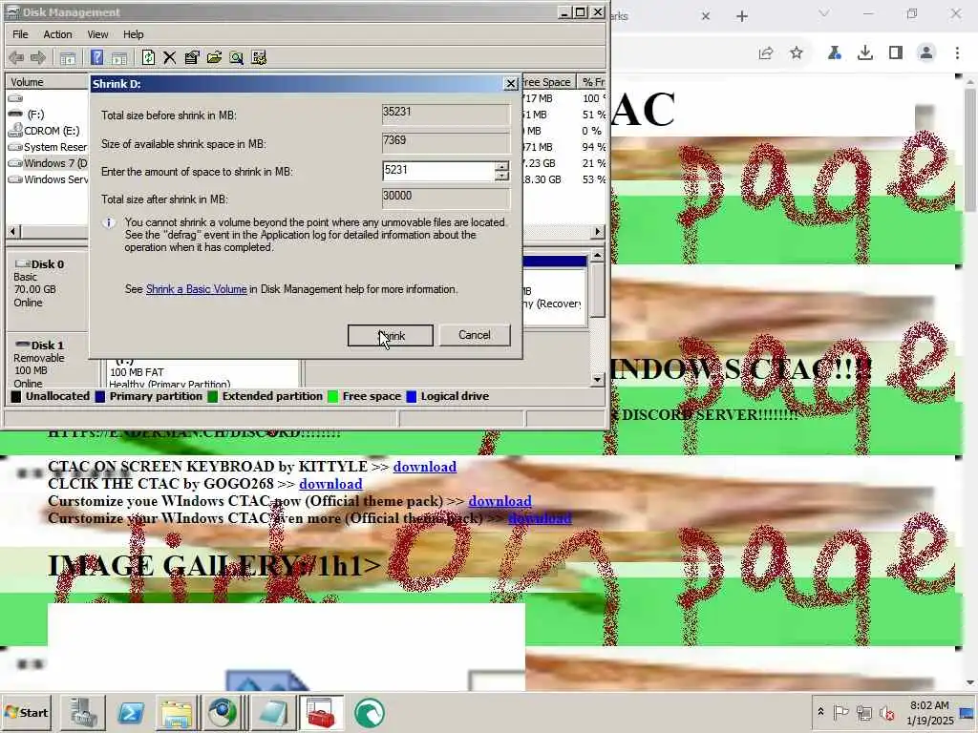Click the red toolbox taskbar icon
The height and width of the screenshot is (733, 978).
(x=322, y=712)
